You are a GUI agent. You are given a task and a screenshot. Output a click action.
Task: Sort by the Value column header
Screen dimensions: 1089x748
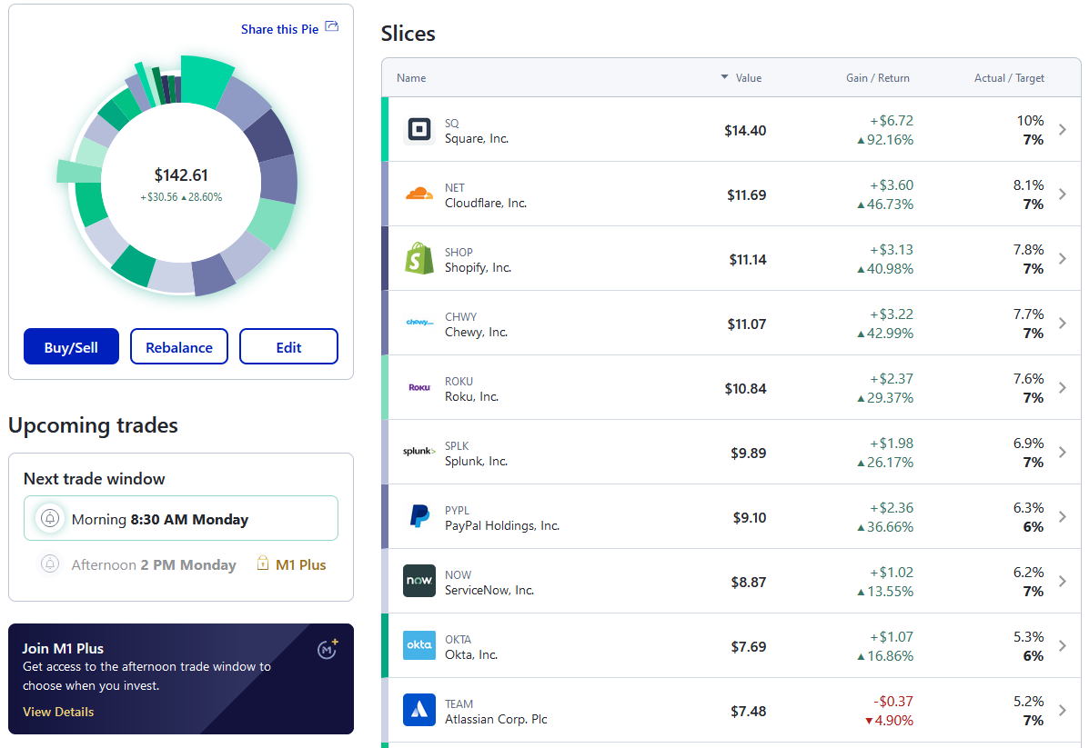click(749, 78)
